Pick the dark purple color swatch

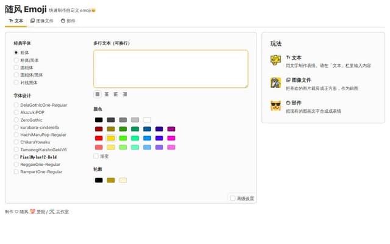point(171,129)
